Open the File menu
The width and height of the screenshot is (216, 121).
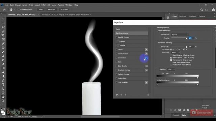tap(7, 5)
